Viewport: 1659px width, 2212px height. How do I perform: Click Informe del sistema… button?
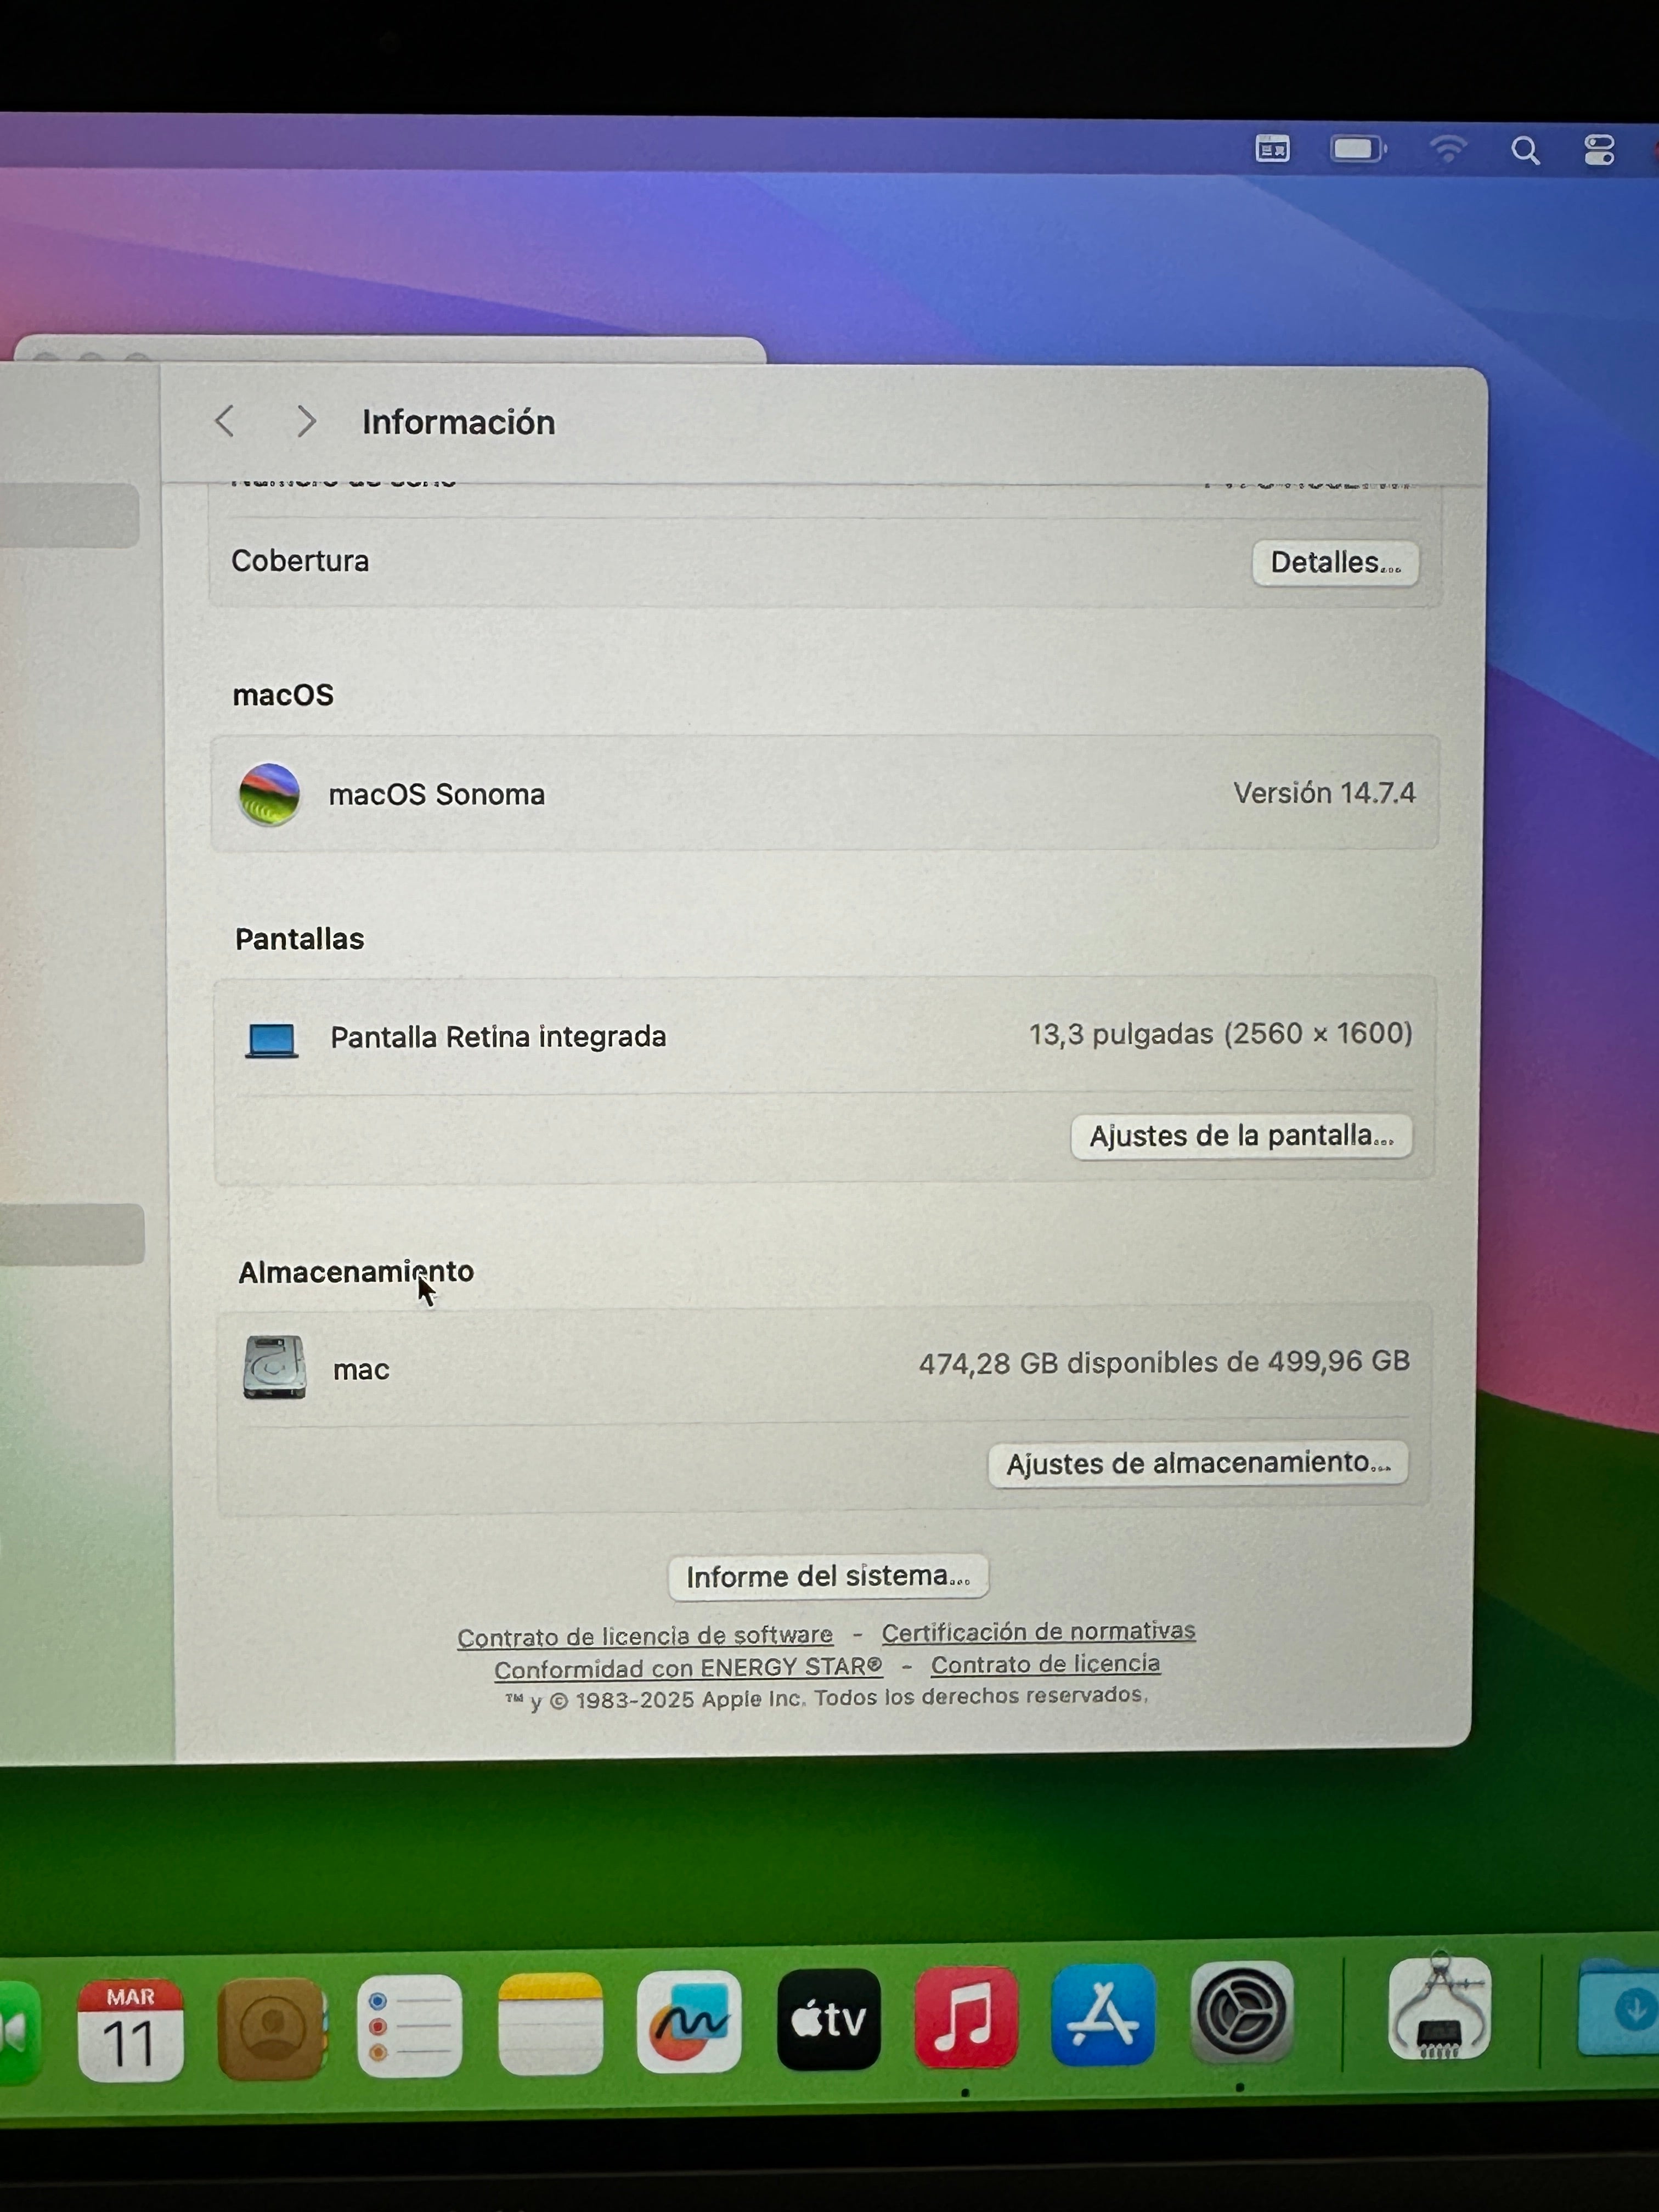click(x=828, y=1576)
